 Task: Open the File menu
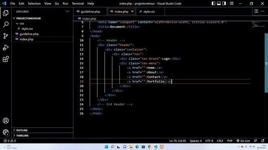(13, 3)
